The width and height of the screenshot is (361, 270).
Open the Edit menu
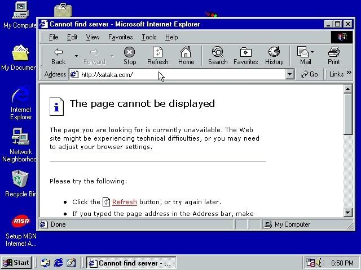(x=72, y=37)
